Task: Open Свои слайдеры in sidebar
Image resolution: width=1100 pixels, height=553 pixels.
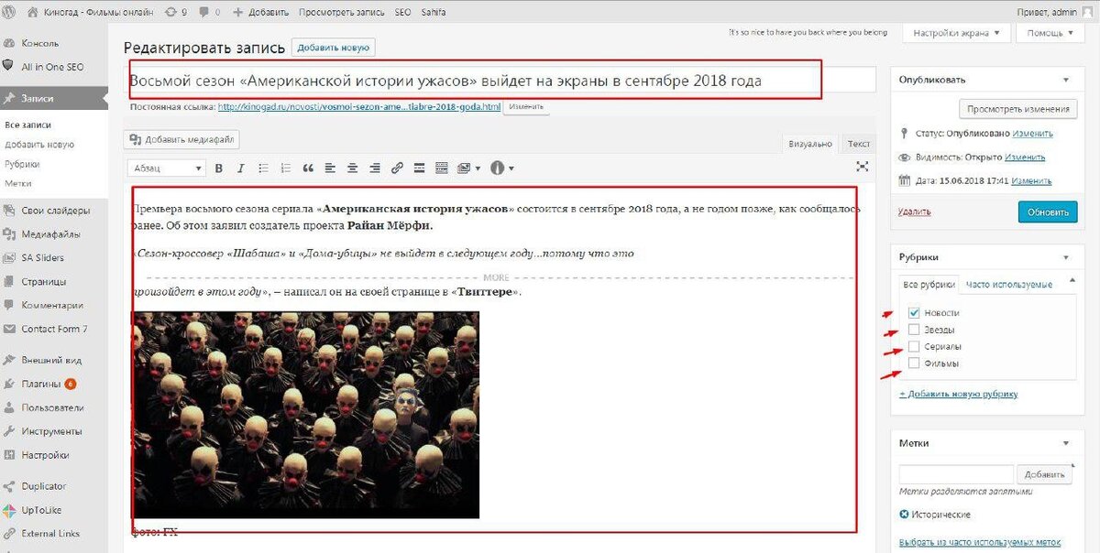Action: [55, 211]
